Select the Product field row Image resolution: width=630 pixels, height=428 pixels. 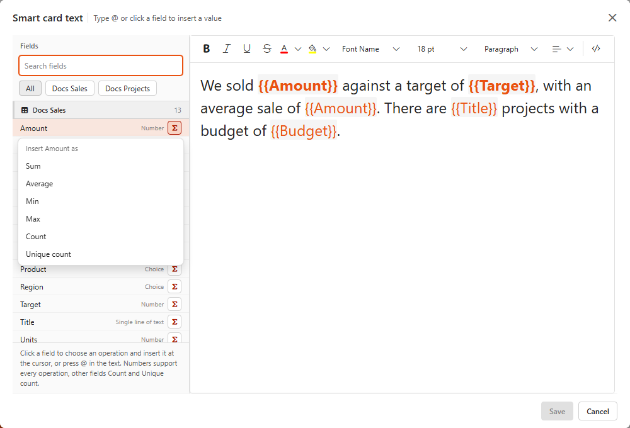point(101,269)
